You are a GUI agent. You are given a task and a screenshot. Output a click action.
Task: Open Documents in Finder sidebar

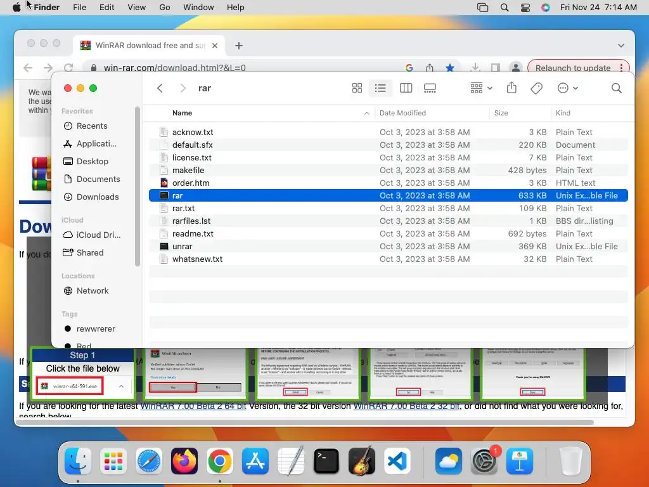[x=92, y=179]
